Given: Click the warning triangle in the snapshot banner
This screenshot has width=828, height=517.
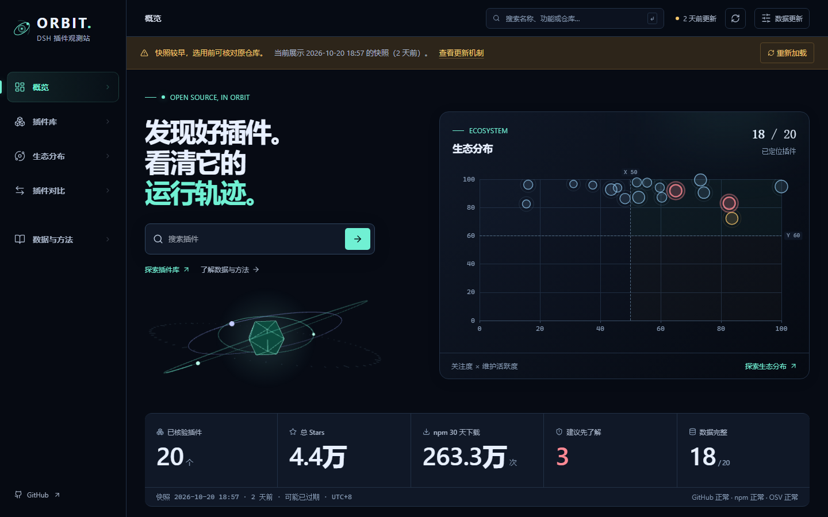Looking at the screenshot, I should [x=144, y=53].
